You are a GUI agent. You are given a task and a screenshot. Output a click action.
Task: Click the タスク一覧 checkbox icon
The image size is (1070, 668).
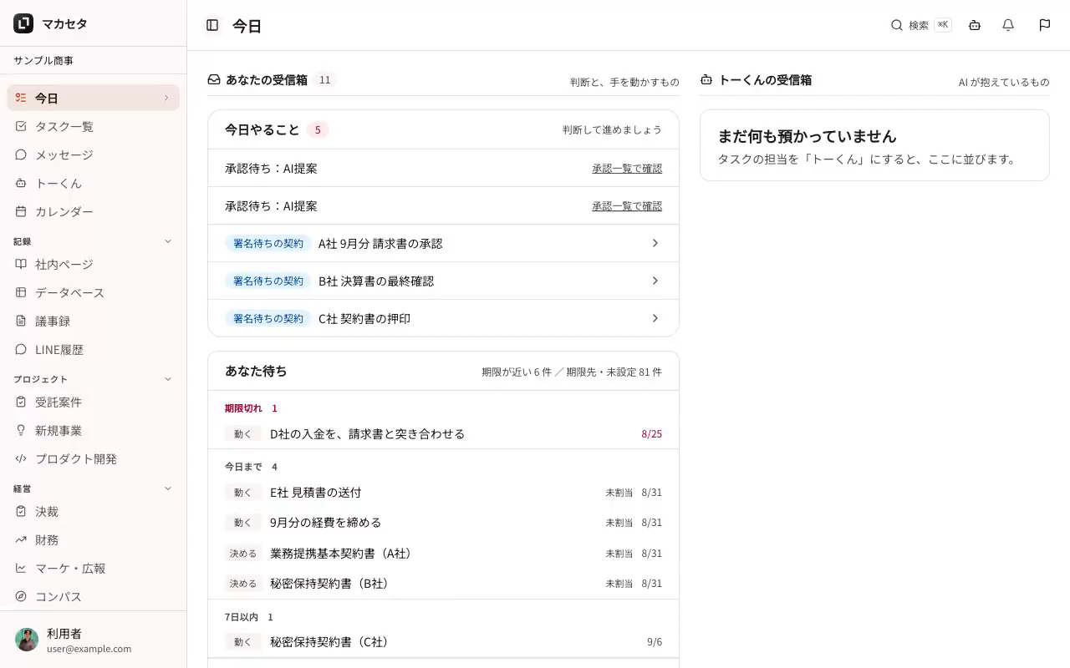click(21, 126)
